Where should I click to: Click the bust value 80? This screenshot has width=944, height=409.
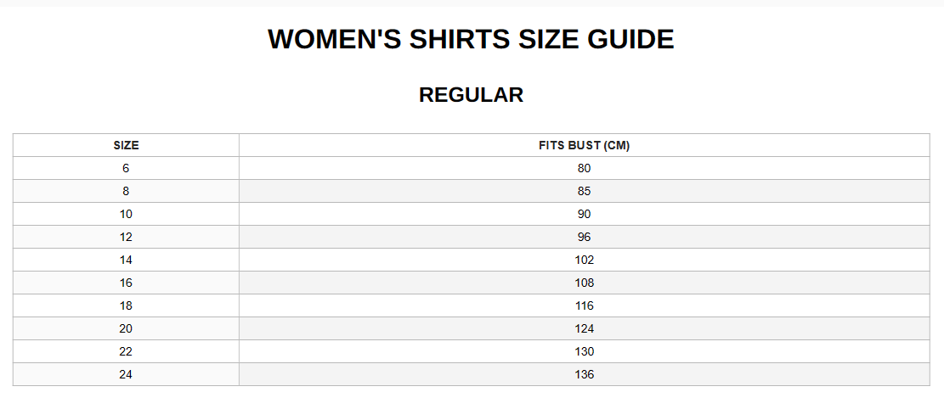coord(584,168)
